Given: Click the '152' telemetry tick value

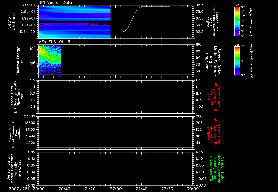Looking at the screenshot, I should tap(199, 129).
